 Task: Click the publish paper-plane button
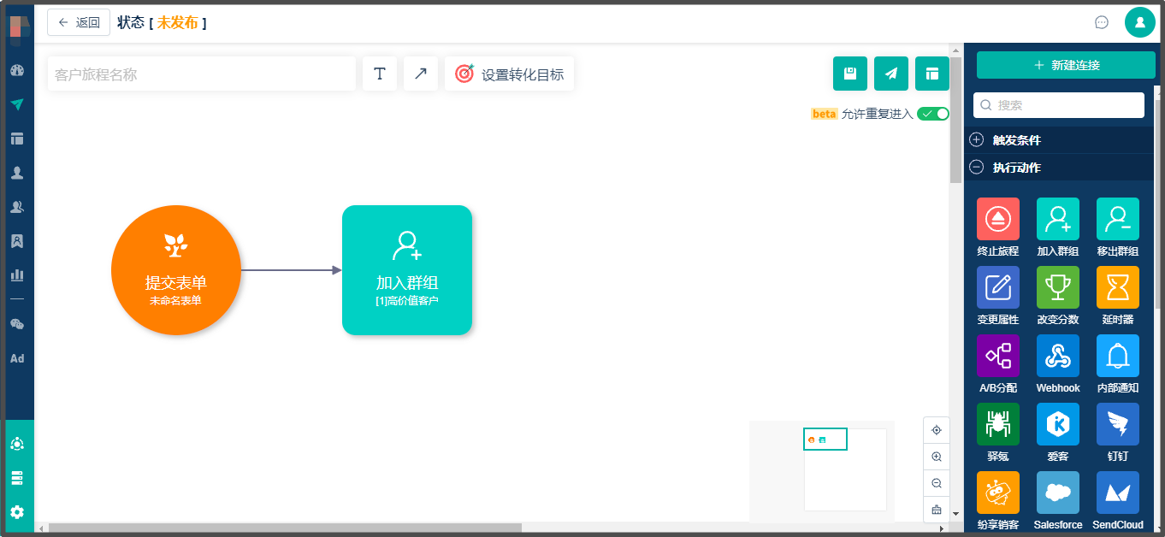click(891, 74)
